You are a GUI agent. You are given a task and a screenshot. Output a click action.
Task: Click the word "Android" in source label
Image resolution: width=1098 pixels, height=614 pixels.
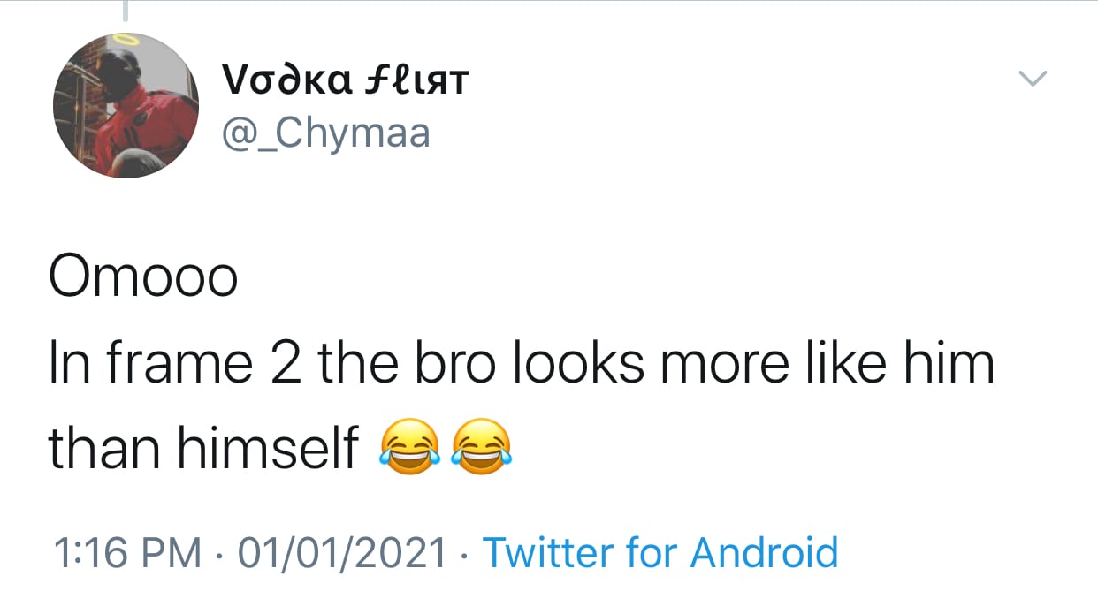[764, 552]
